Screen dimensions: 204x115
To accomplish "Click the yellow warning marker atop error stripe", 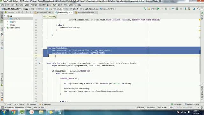I will (200, 20).
